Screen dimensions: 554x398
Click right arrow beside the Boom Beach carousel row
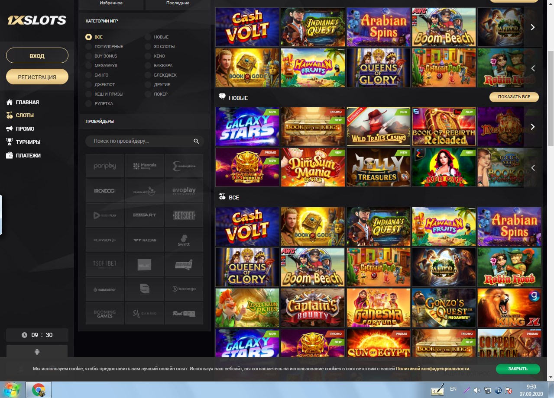point(533,27)
